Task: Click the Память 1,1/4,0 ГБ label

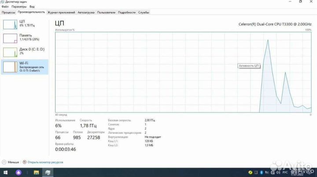Action: (29, 37)
